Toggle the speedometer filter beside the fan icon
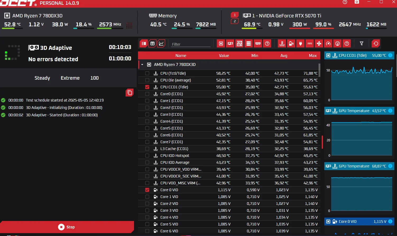The width and height of the screenshot is (397, 236). coord(328,44)
